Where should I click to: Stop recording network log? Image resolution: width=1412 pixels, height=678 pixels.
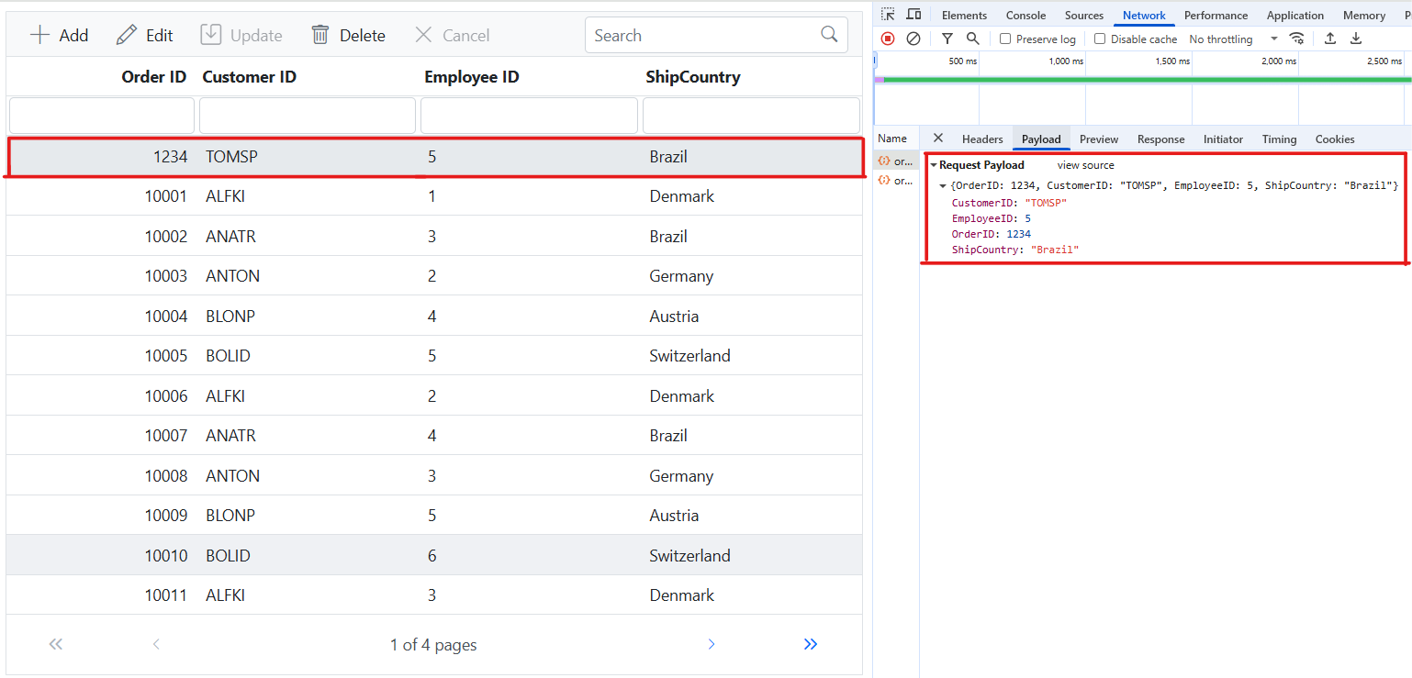pos(888,39)
